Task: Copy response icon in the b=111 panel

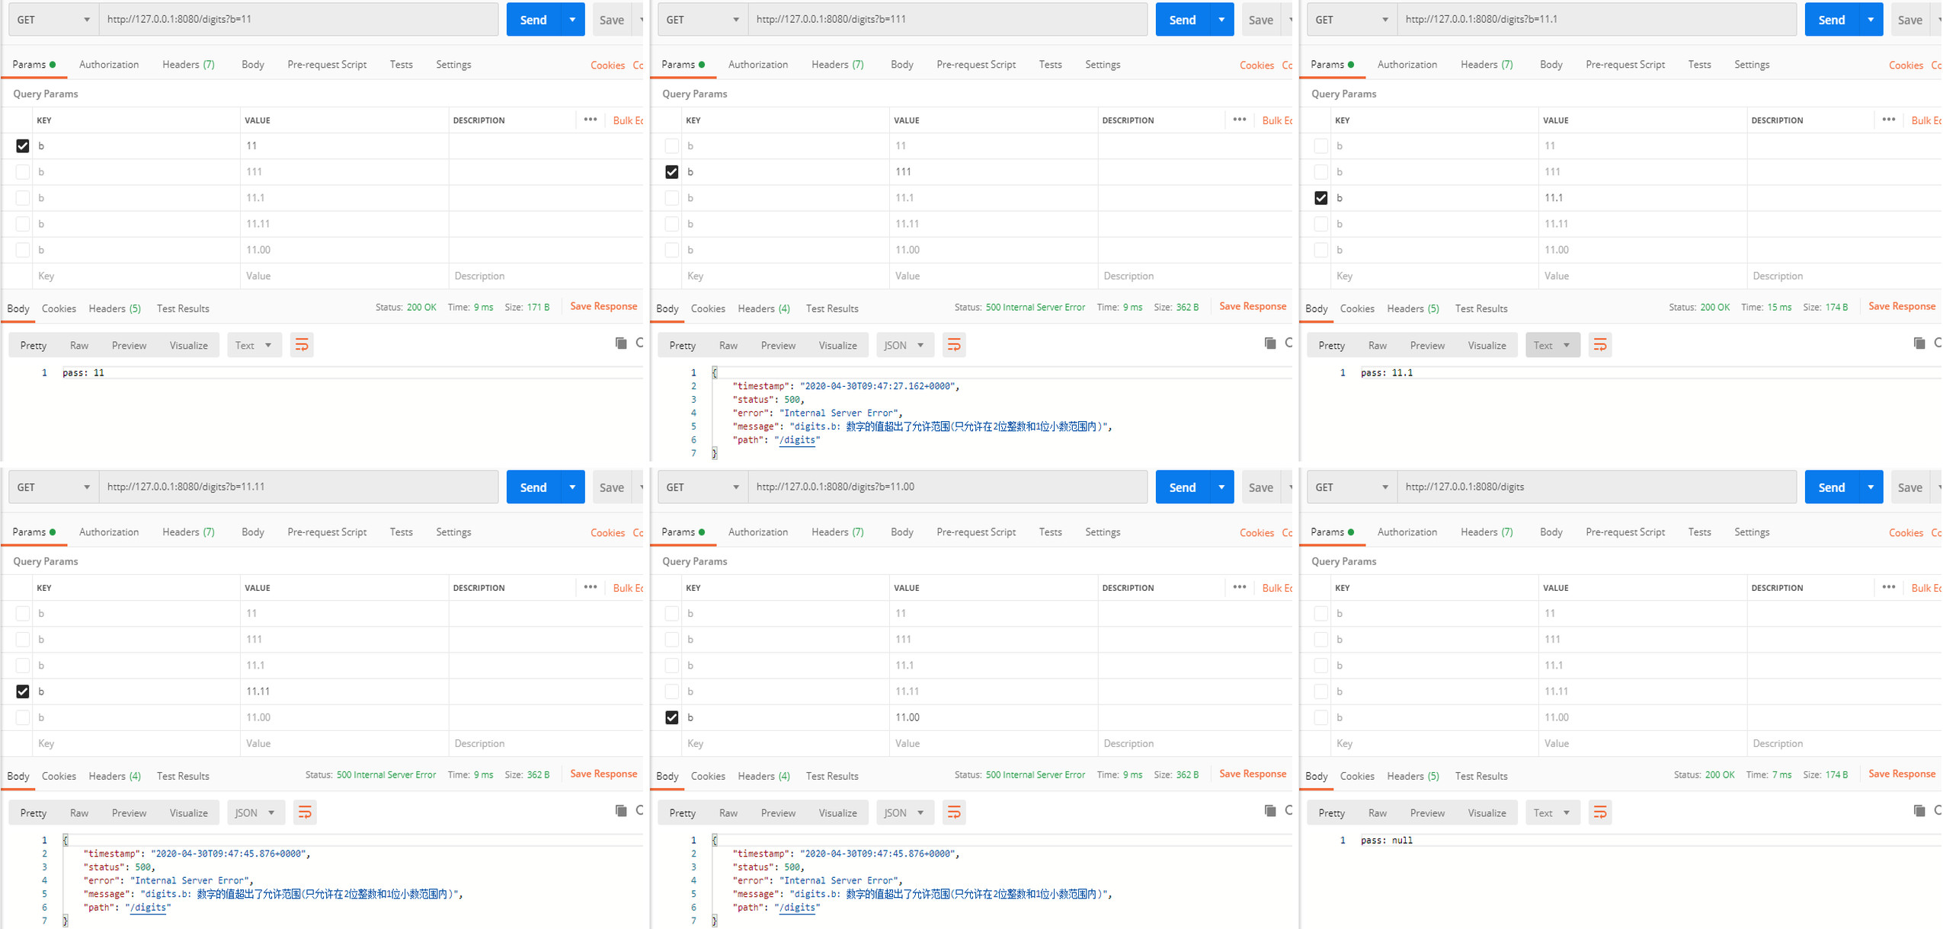Action: [x=1269, y=343]
